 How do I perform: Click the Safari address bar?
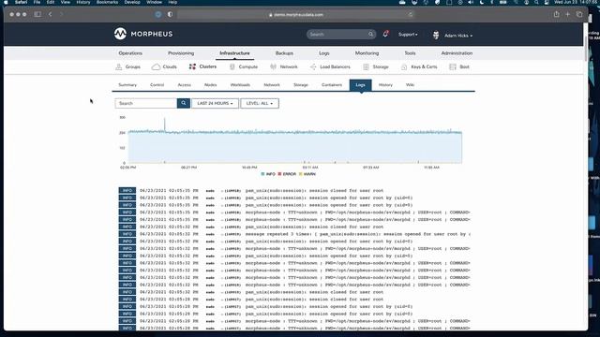click(296, 15)
